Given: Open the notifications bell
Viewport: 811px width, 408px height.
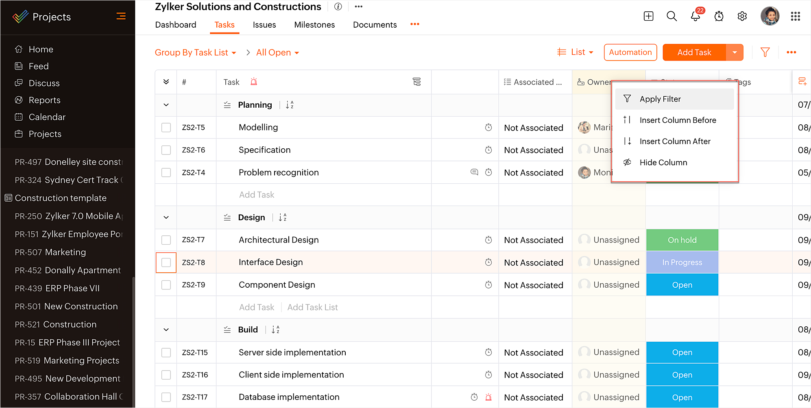Looking at the screenshot, I should (695, 16).
